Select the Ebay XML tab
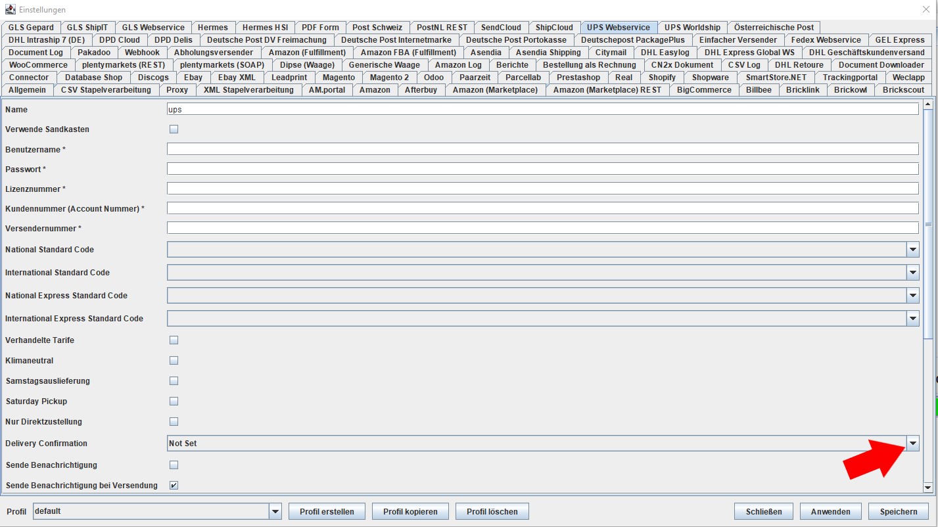938x527 pixels. [237, 78]
